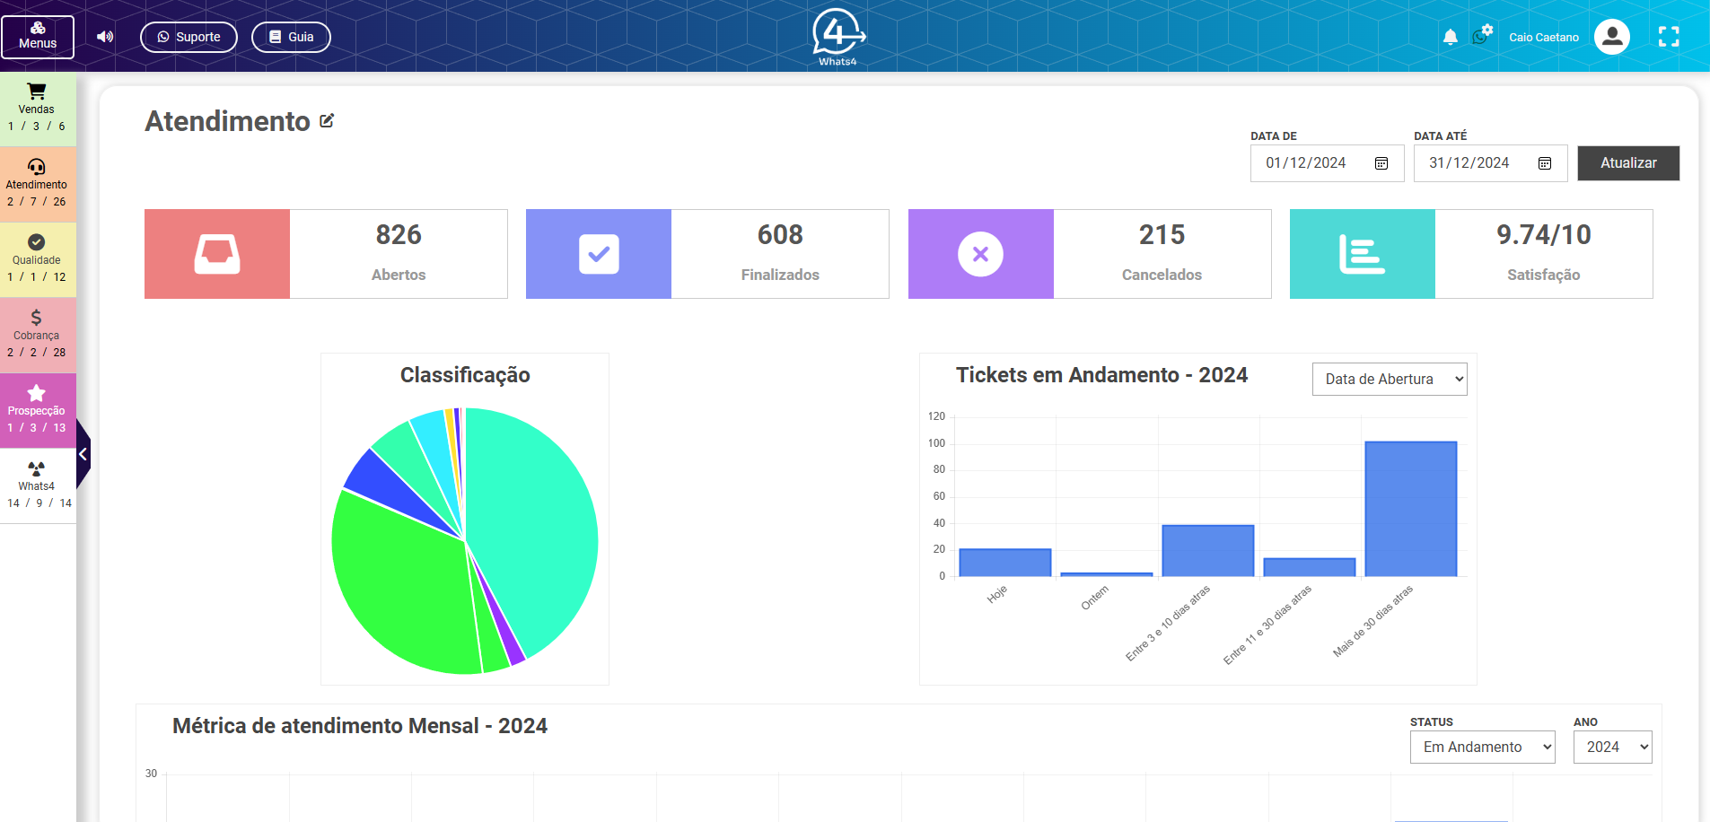This screenshot has height=822, width=1710.
Task: Click the edit icon beside Atendimento title
Action: pyautogui.click(x=327, y=121)
